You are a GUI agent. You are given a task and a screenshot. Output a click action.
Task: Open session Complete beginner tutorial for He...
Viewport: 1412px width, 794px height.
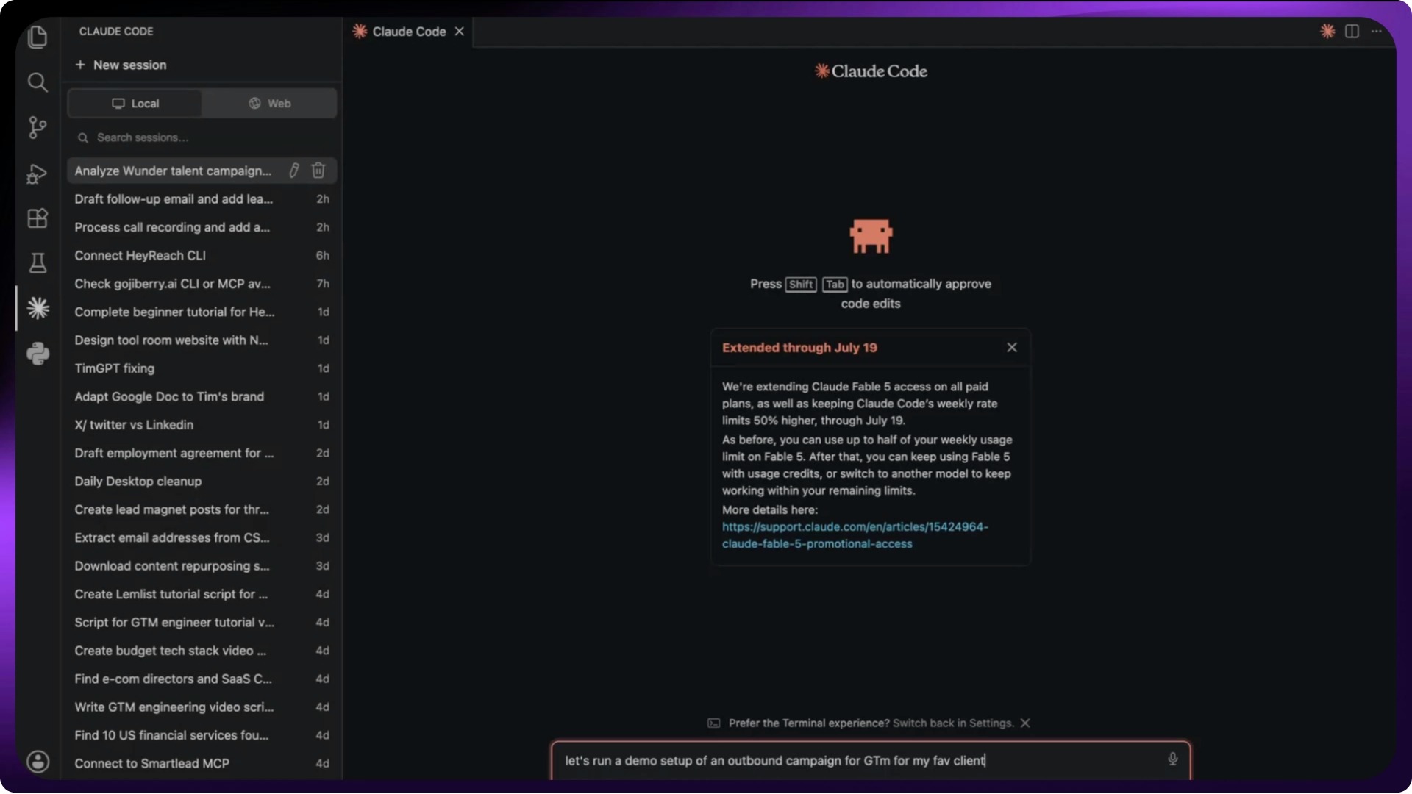tap(202, 312)
